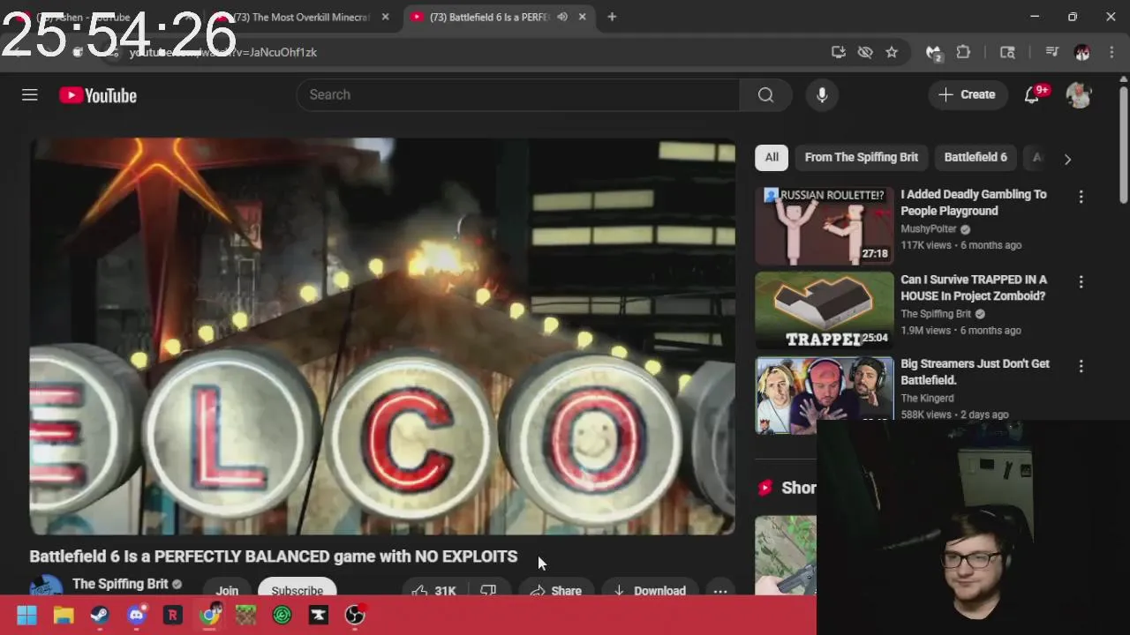Dislike the video with thumbs down

click(x=488, y=590)
